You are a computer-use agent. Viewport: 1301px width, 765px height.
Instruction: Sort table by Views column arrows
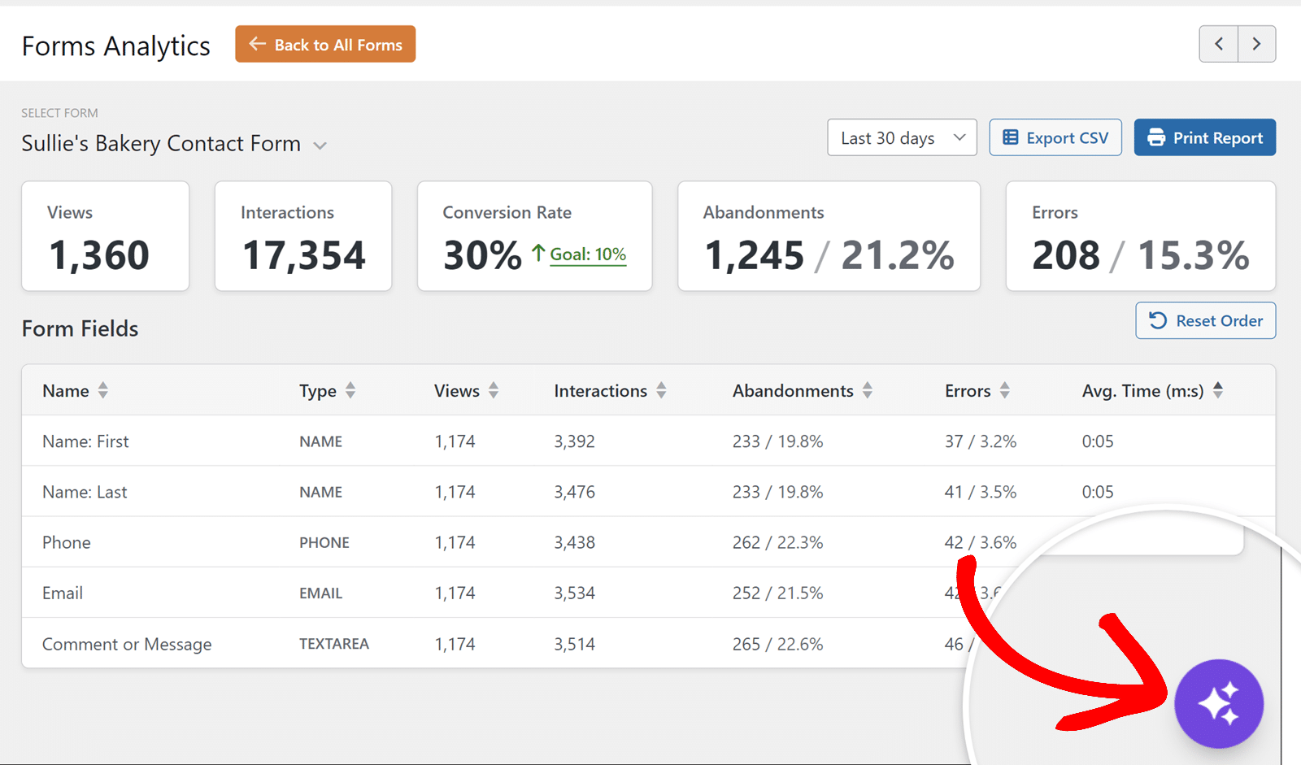(494, 390)
